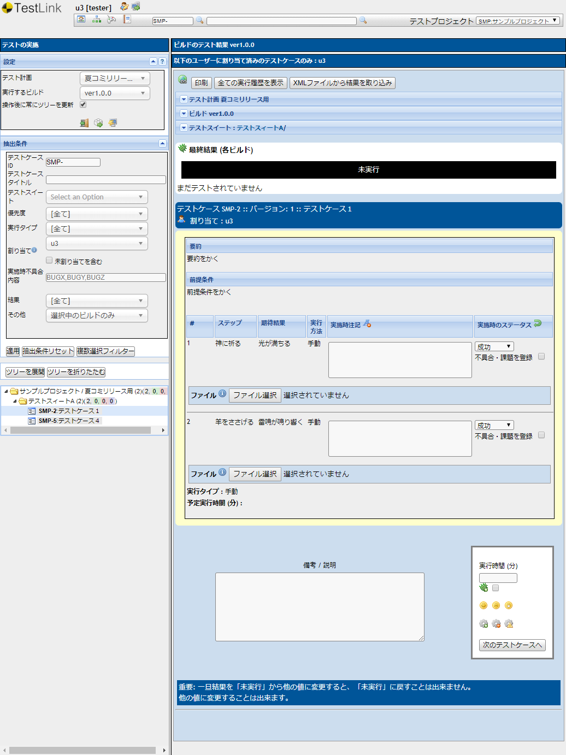The height and width of the screenshot is (755, 566).
Task: Check 不具合・課題を登録 for step 1
Action: [x=541, y=356]
